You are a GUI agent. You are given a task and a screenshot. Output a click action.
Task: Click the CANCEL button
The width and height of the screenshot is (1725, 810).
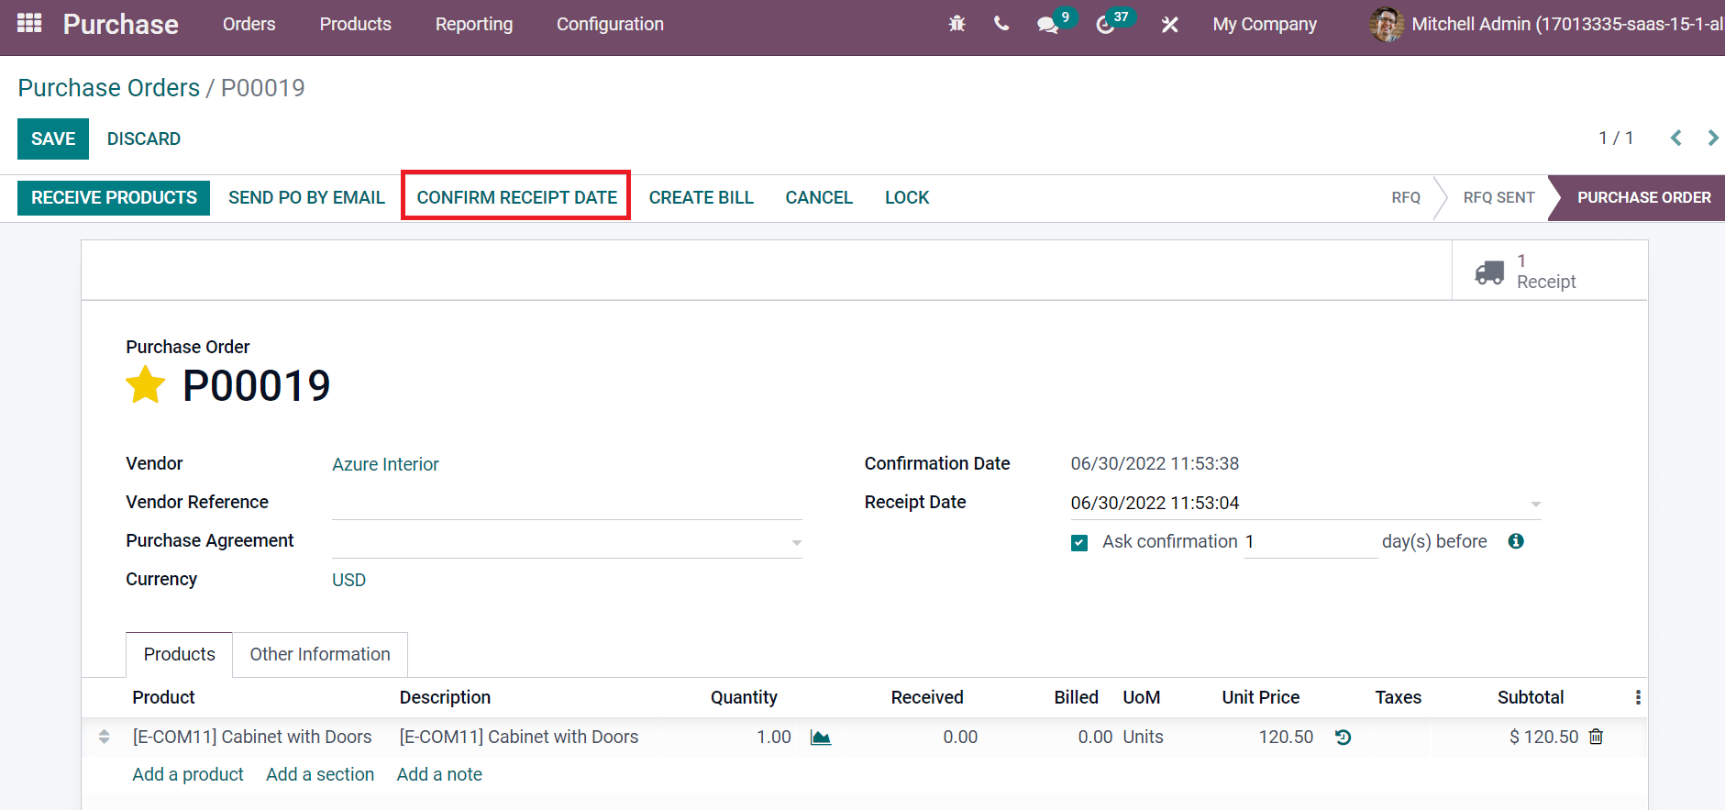click(819, 197)
